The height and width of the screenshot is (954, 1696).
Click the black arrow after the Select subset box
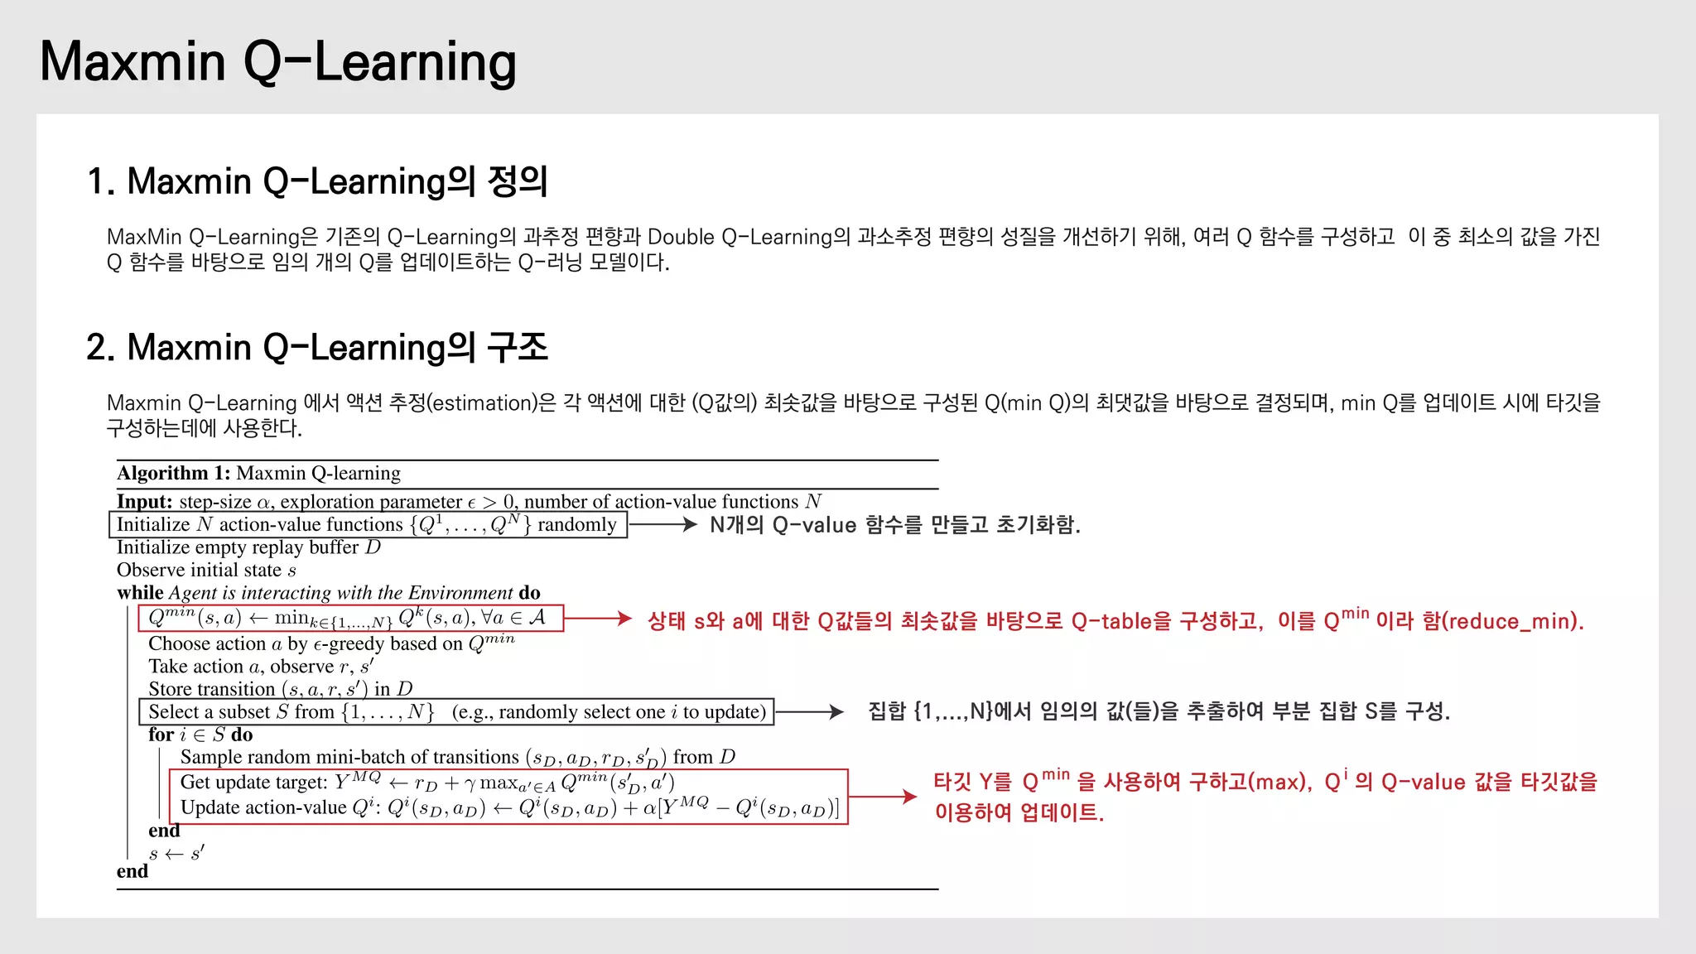pyautogui.click(x=809, y=712)
